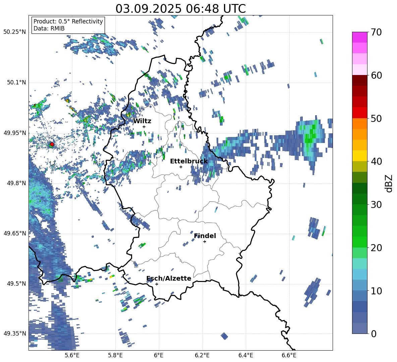This screenshot has height=362, width=397.
Task: Click the 6.6°E longitude label
Action: (289, 355)
